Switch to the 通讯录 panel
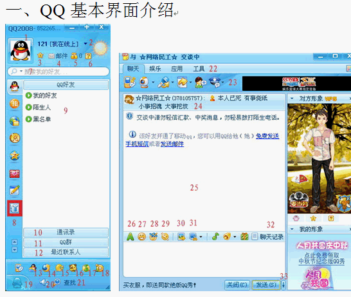 (66, 232)
